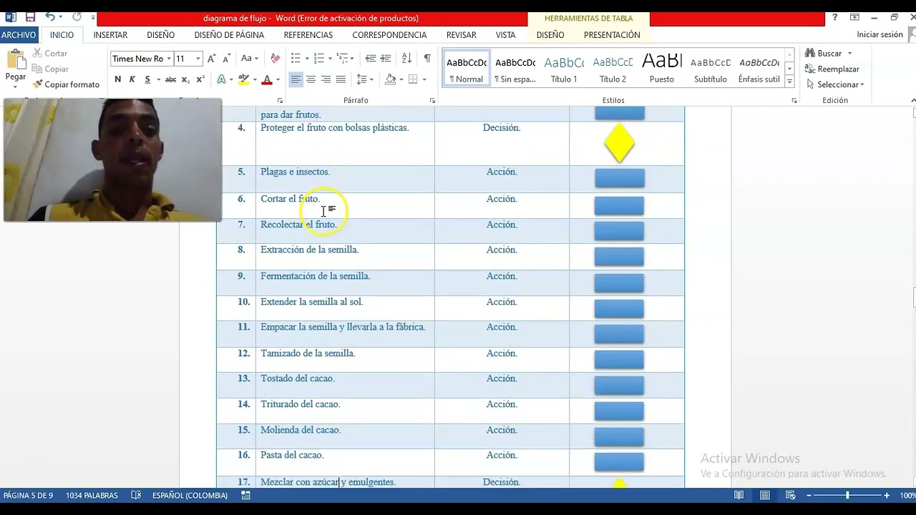The height and width of the screenshot is (515, 916).
Task: Apply the Sin espaciado style
Action: (x=515, y=69)
